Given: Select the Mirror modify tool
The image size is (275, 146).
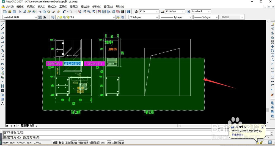Looking at the screenshot, I should tap(272, 33).
